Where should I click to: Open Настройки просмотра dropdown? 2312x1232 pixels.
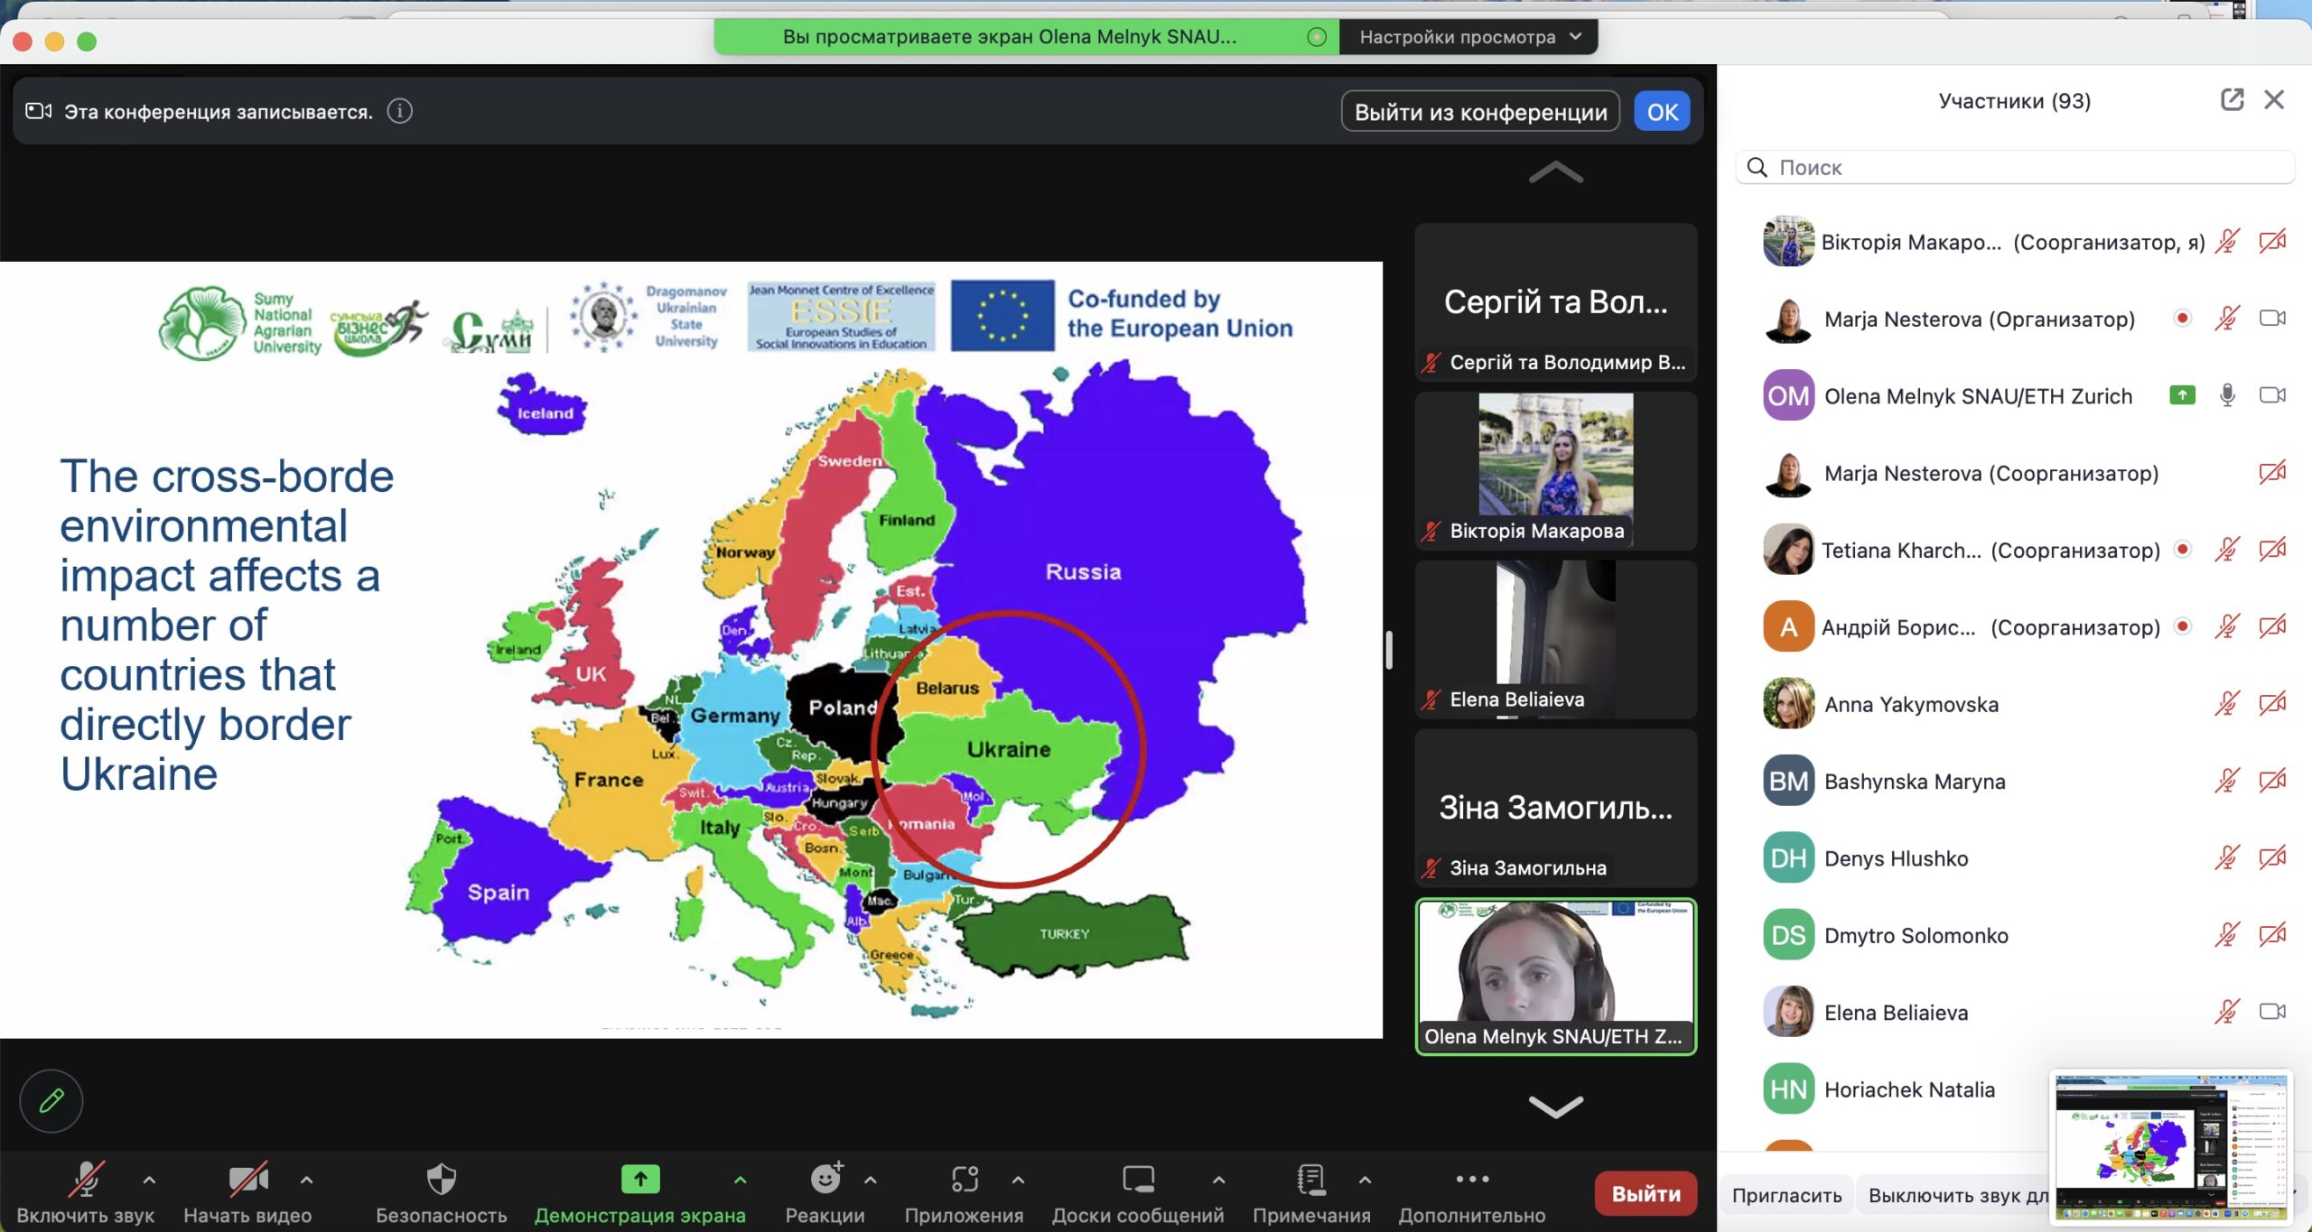tap(1469, 37)
